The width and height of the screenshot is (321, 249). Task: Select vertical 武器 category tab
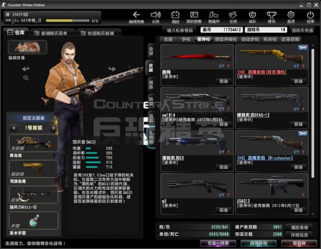151,68
